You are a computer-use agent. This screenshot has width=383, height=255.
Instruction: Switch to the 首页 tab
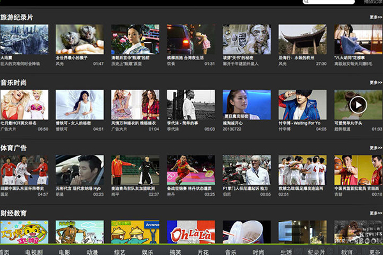click(x=4, y=252)
